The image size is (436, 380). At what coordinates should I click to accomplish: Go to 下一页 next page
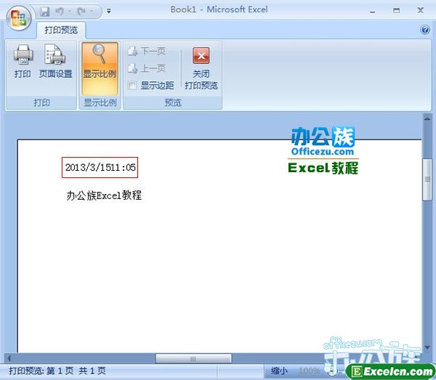tap(147, 51)
